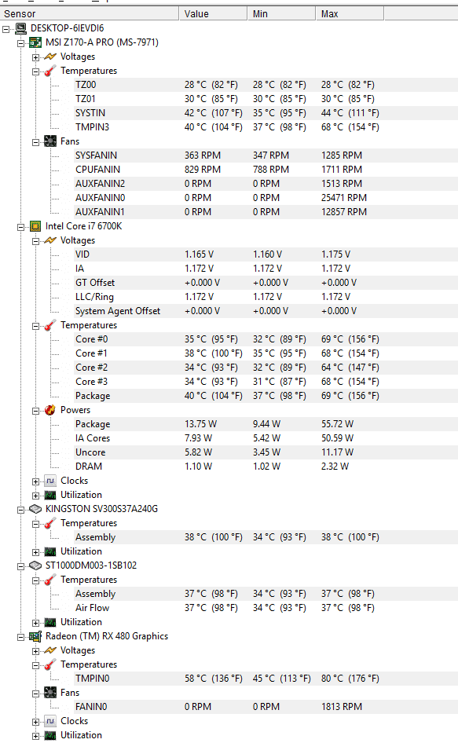Click the fan icon under MSI motherboard
Viewport: 458px width, 743px height.
pos(50,141)
